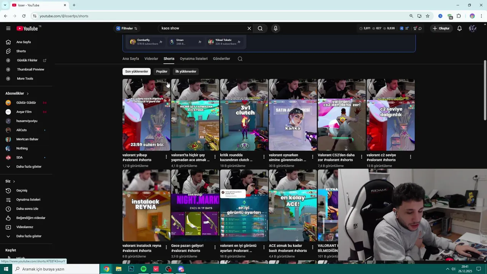Open options for "kritik roundda" short
487x274 pixels.
264,157
